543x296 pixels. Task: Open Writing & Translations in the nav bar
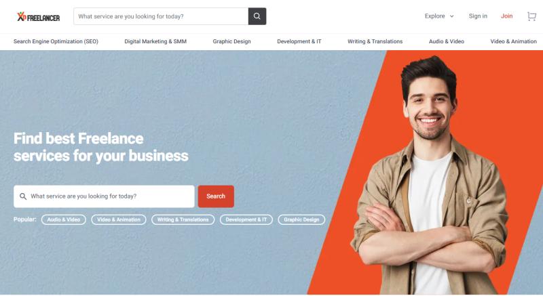click(375, 41)
